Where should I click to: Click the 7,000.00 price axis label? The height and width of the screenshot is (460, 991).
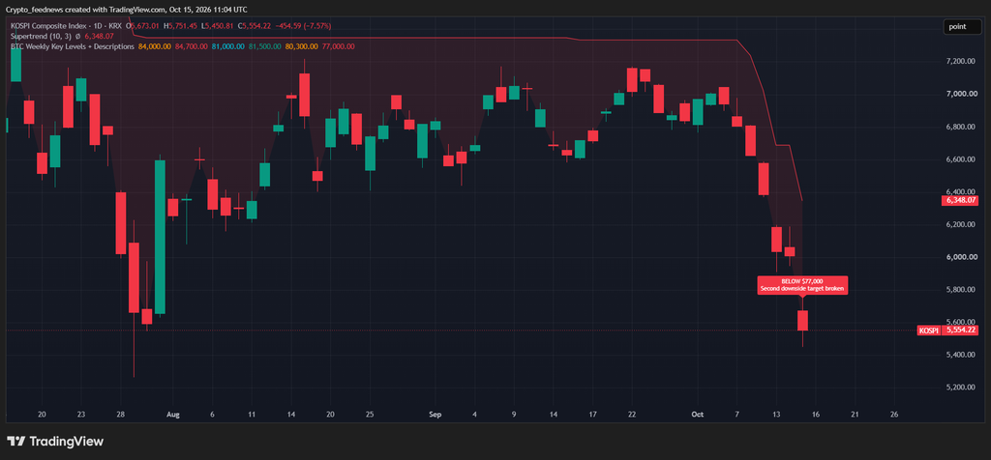pyautogui.click(x=960, y=94)
